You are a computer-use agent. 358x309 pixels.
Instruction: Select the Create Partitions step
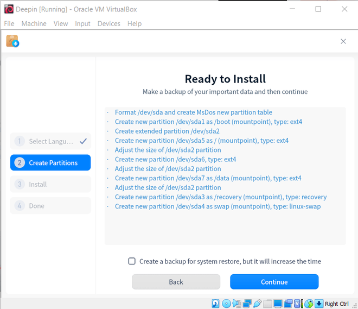(50, 163)
